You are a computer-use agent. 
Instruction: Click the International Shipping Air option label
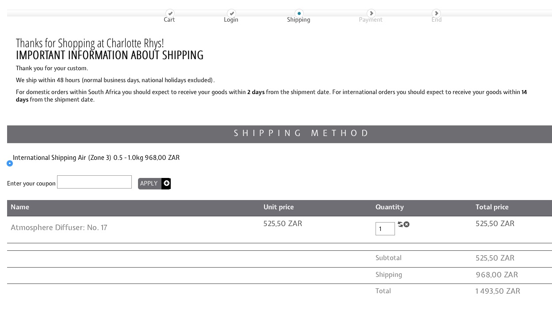(x=96, y=158)
